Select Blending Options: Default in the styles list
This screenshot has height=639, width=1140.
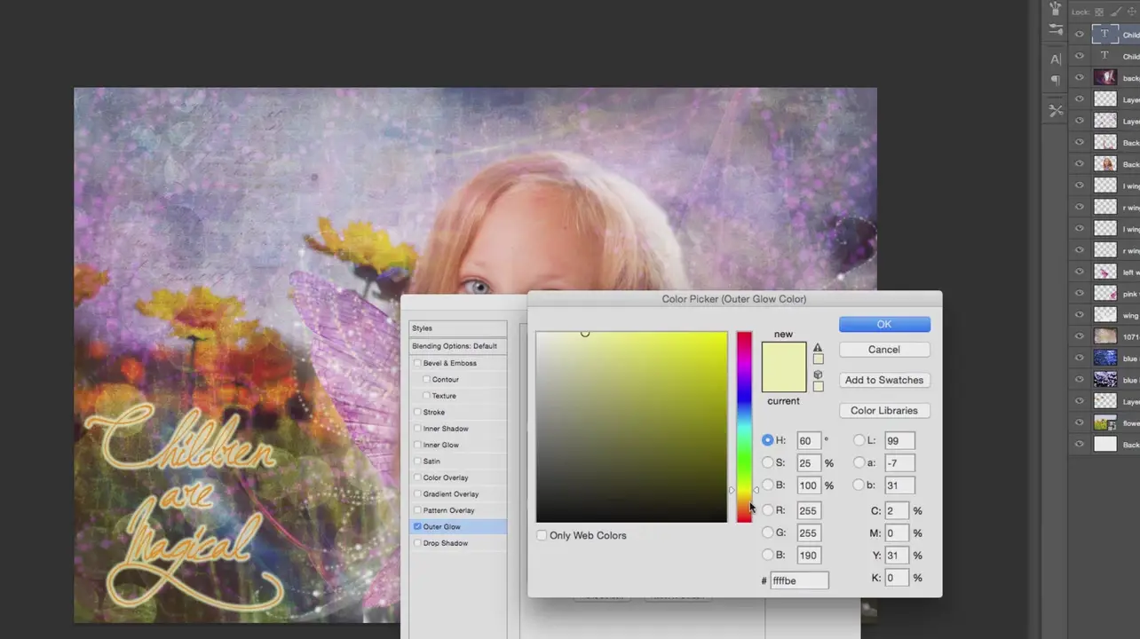click(x=455, y=346)
